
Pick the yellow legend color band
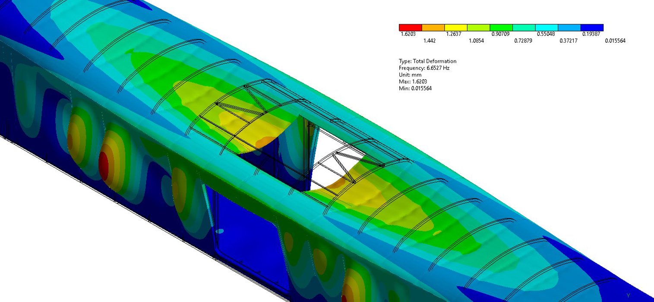point(455,28)
